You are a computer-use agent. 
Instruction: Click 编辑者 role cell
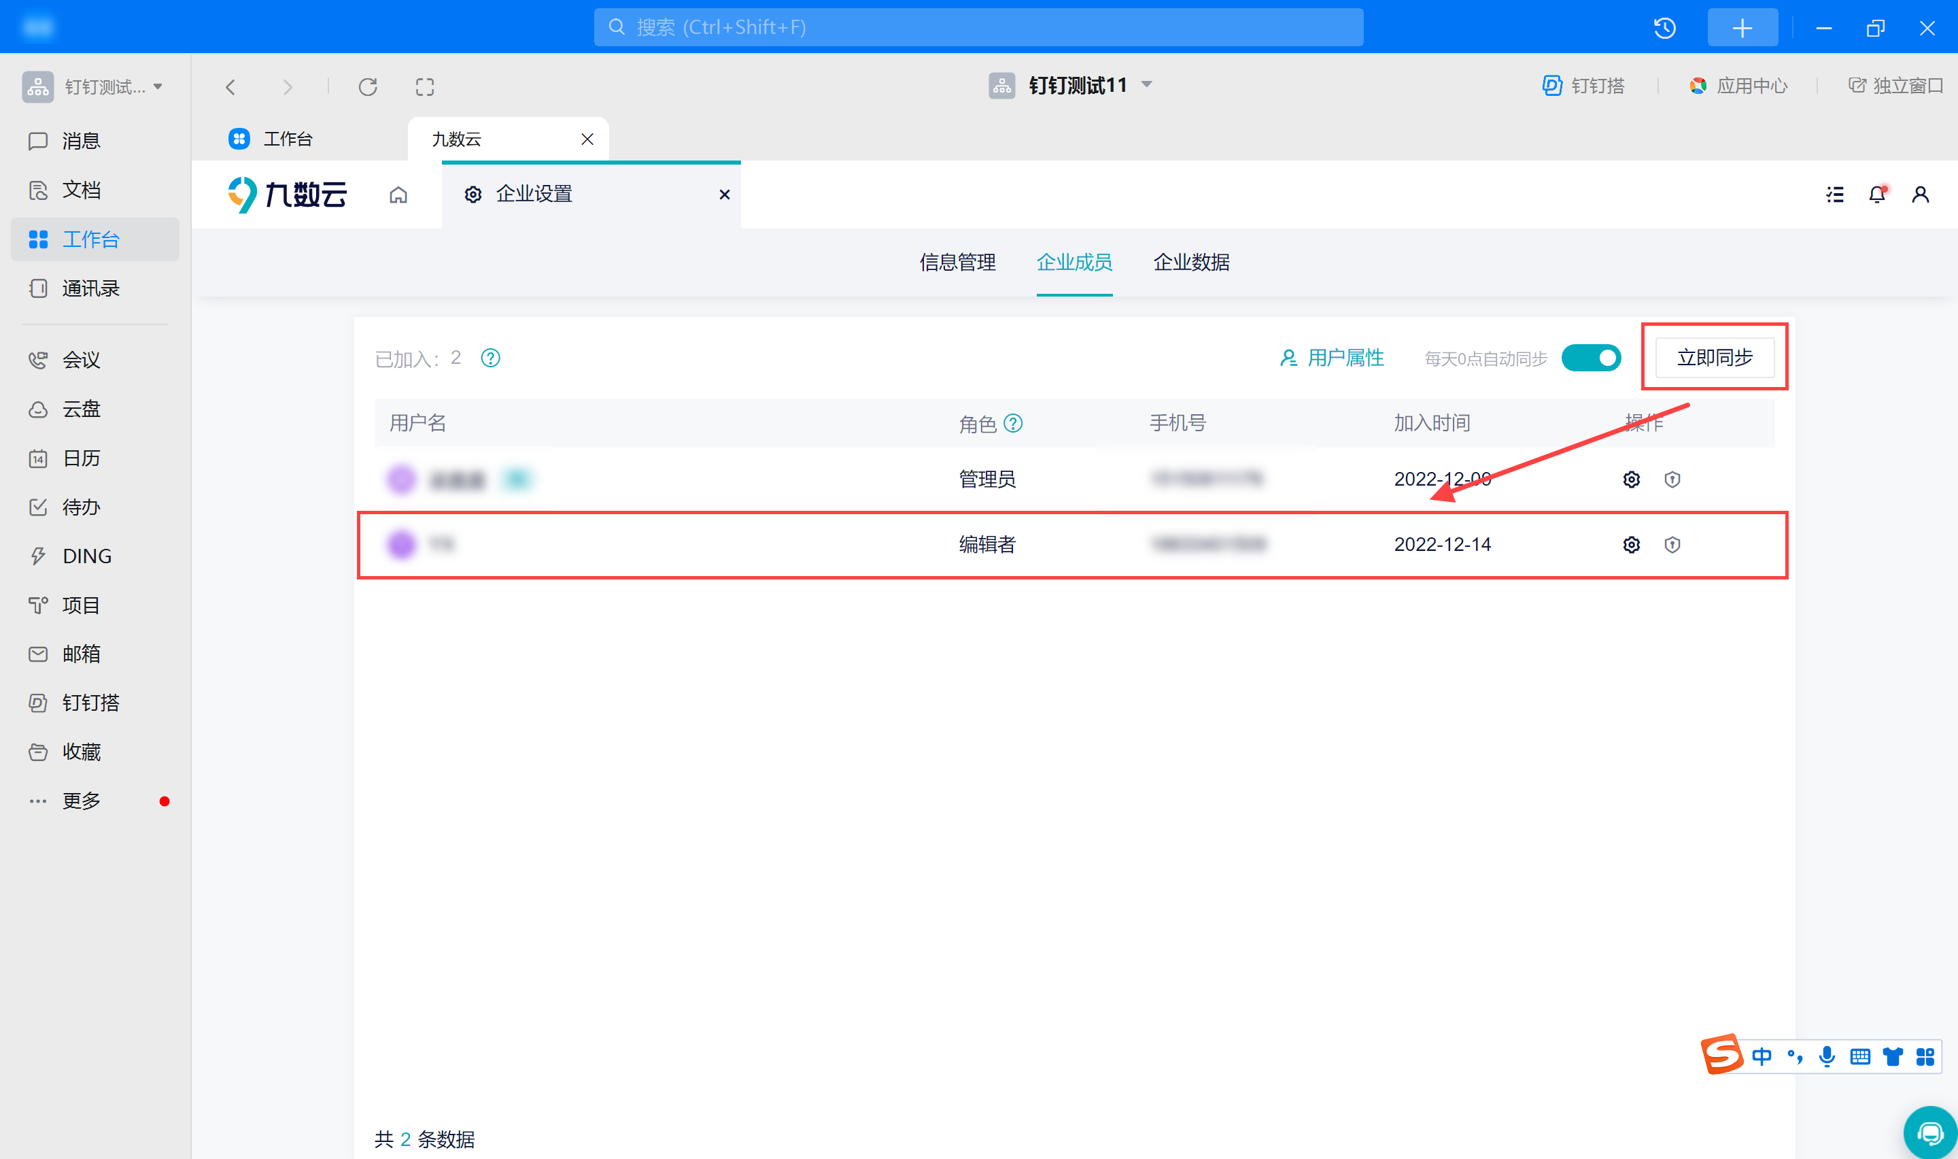tap(987, 544)
